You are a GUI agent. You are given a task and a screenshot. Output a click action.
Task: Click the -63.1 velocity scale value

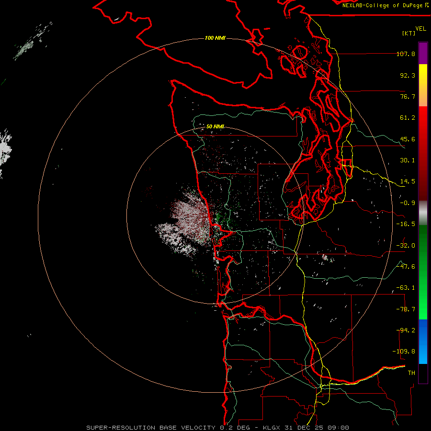click(x=406, y=288)
